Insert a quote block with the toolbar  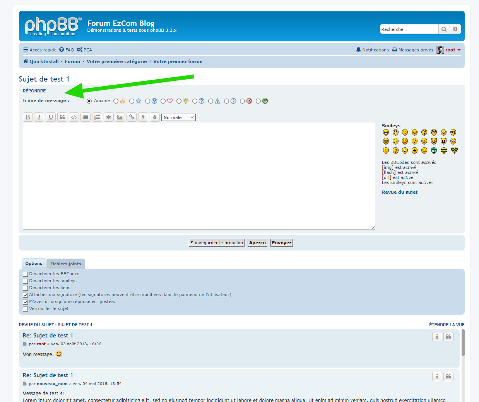62,117
